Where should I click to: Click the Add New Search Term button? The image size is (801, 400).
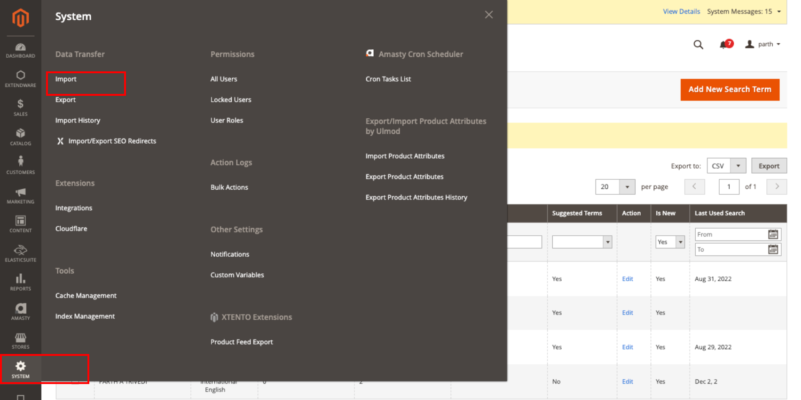coord(730,90)
